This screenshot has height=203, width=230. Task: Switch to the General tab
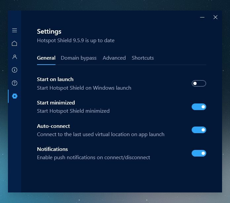(46, 58)
